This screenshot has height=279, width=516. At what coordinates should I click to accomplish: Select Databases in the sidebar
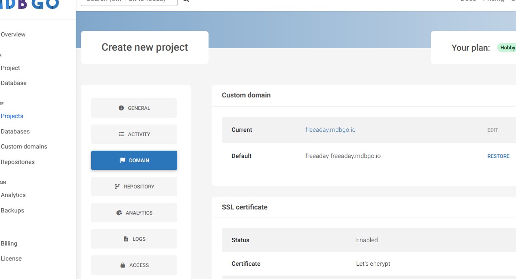click(15, 131)
